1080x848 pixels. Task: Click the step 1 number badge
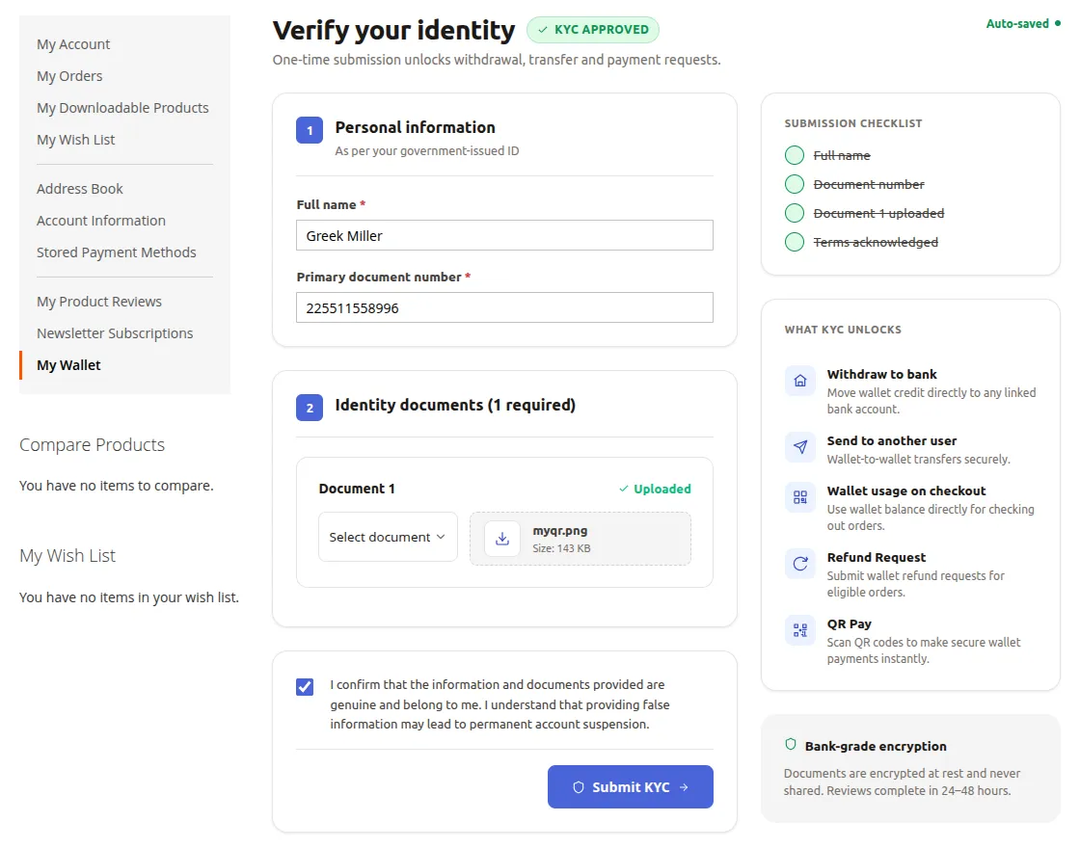click(x=310, y=130)
